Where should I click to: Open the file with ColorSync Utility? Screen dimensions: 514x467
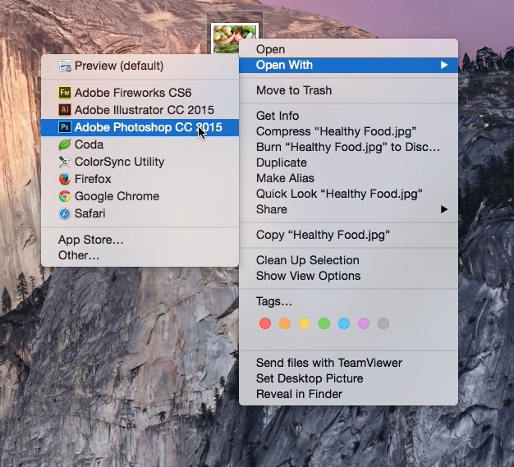click(140, 162)
